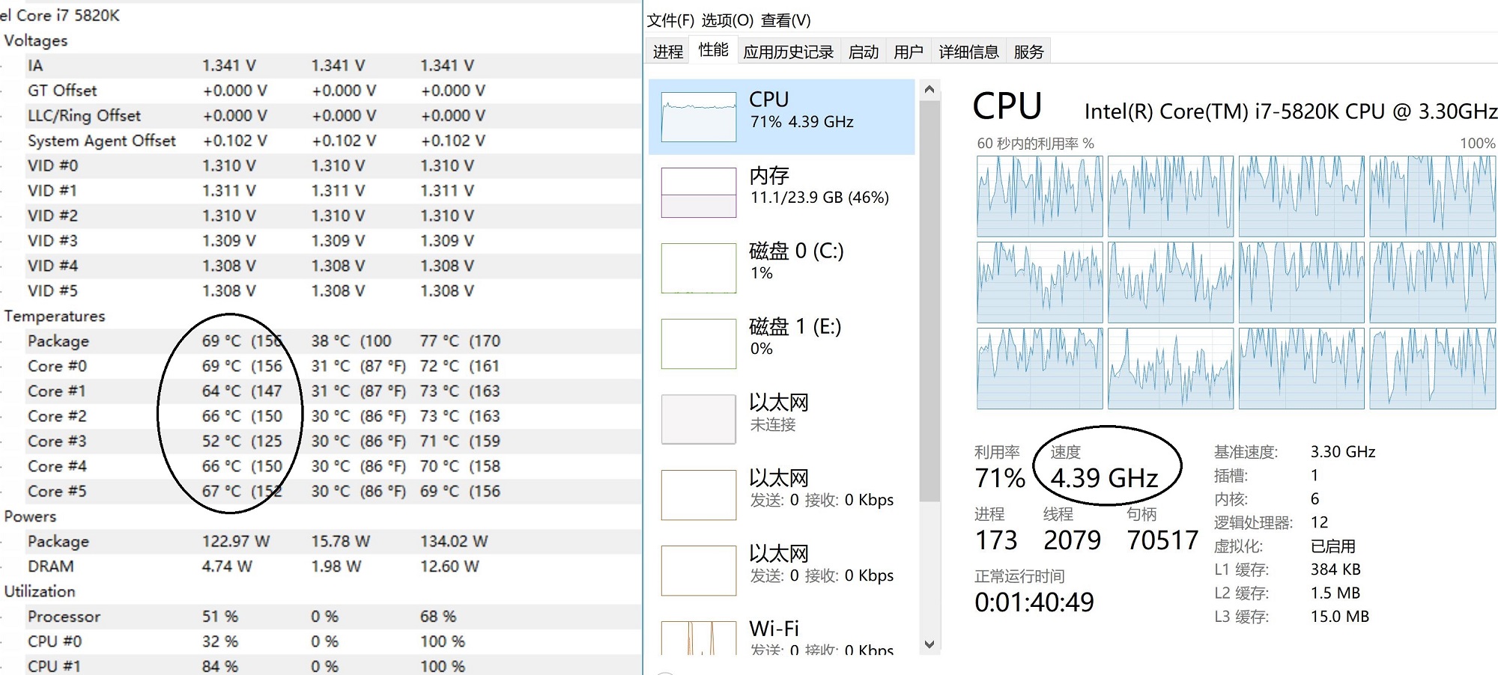Click the Intel Core i7-5820K CPU title
The image size is (1498, 675).
[x=1291, y=112]
